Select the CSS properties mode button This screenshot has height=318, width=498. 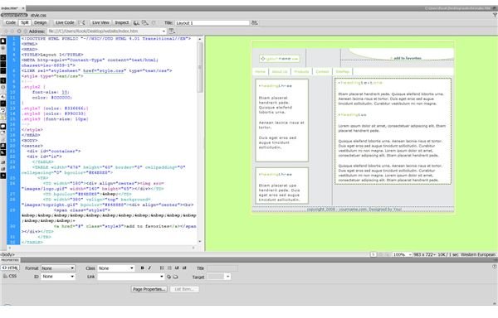click(x=10, y=277)
